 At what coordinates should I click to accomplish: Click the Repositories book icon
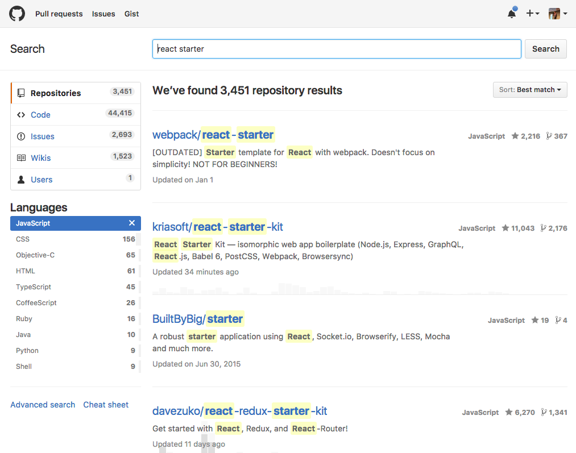[21, 93]
